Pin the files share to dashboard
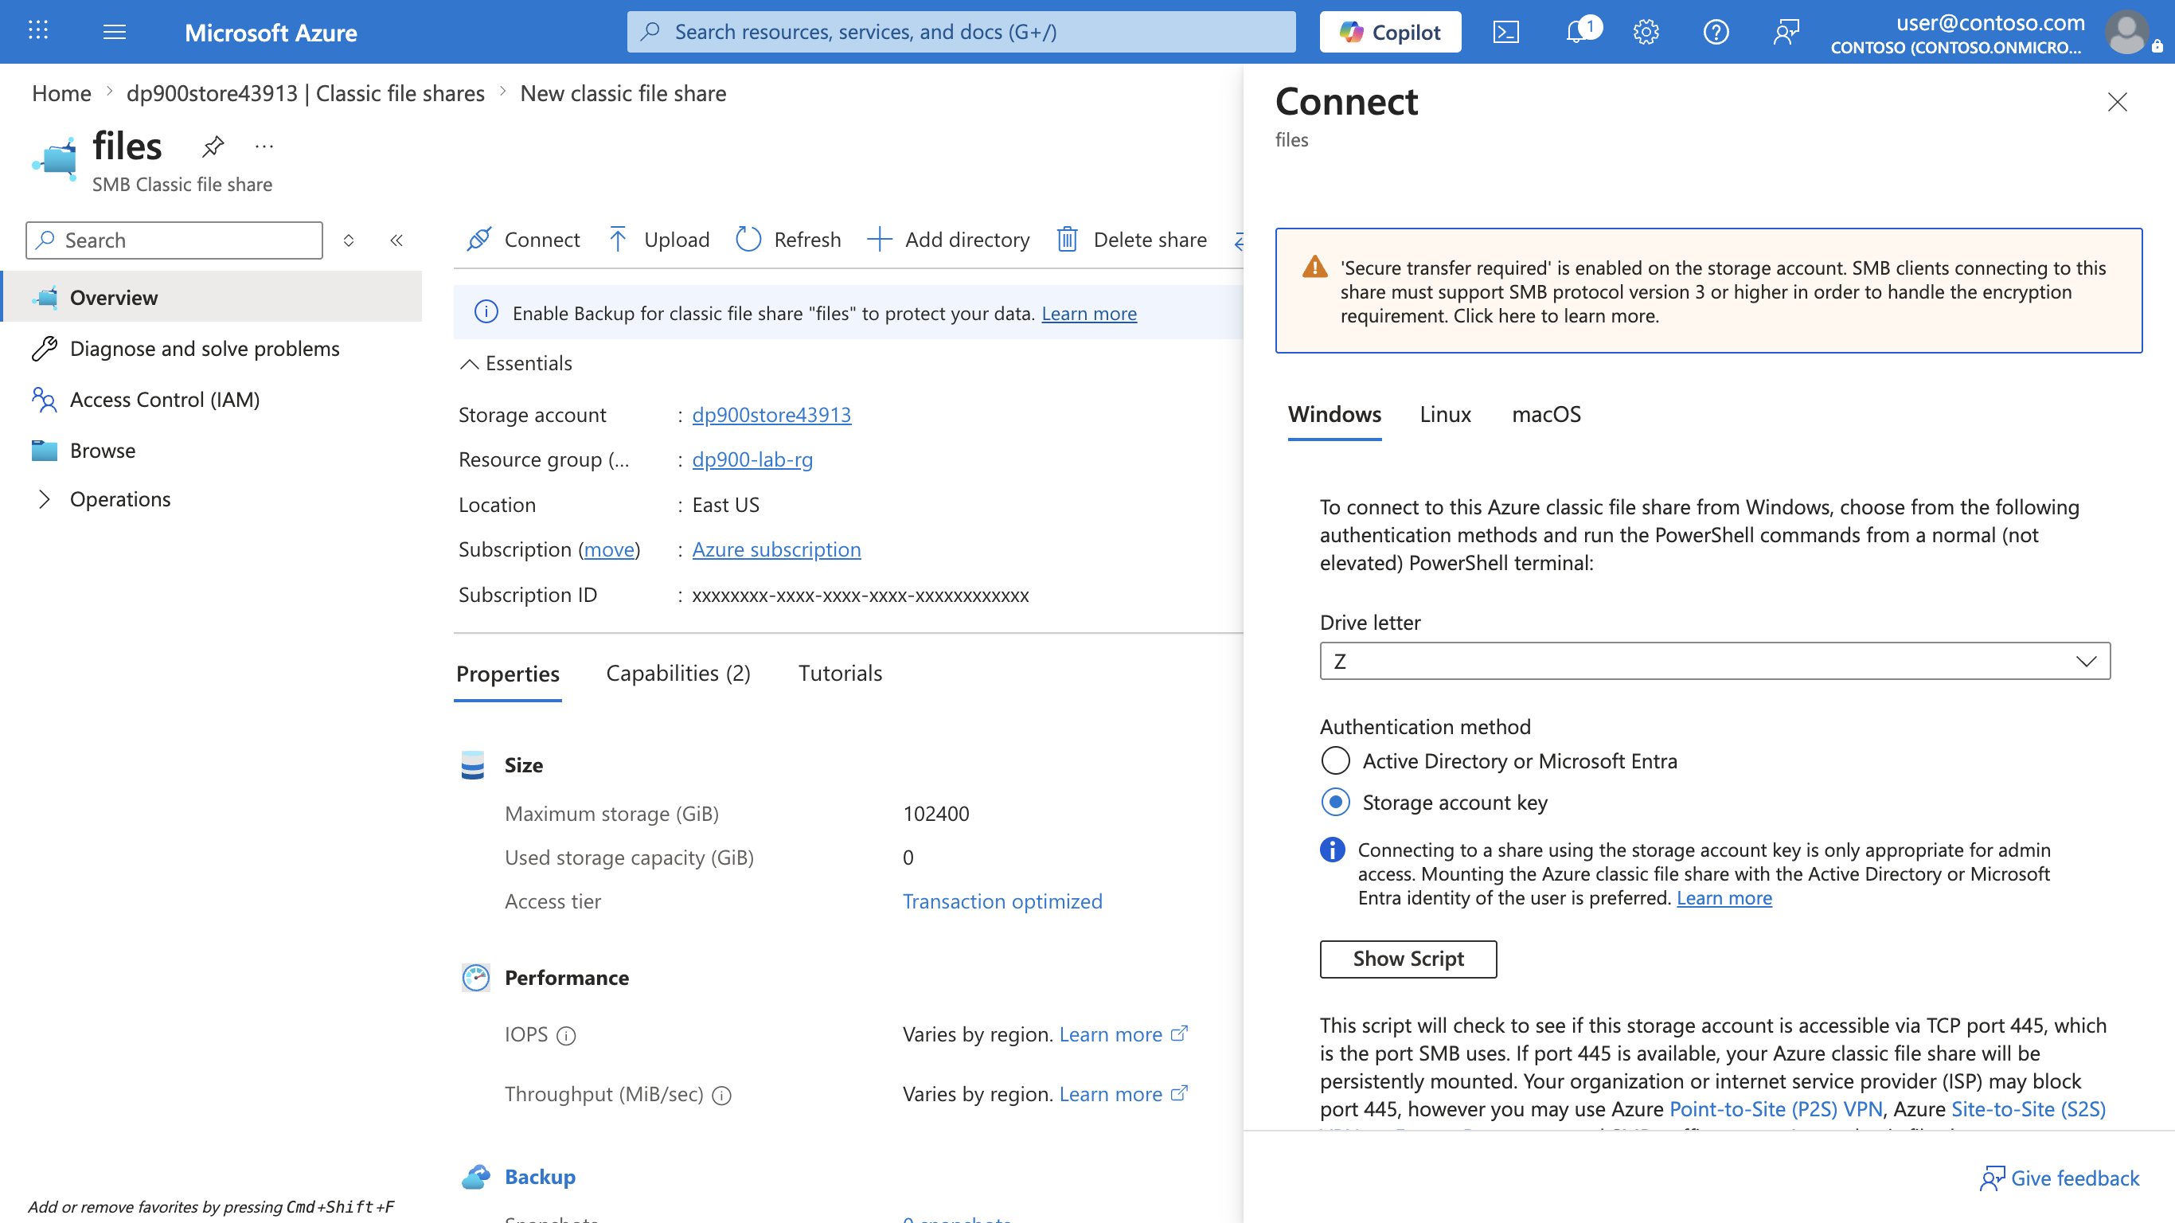 tap(213, 147)
